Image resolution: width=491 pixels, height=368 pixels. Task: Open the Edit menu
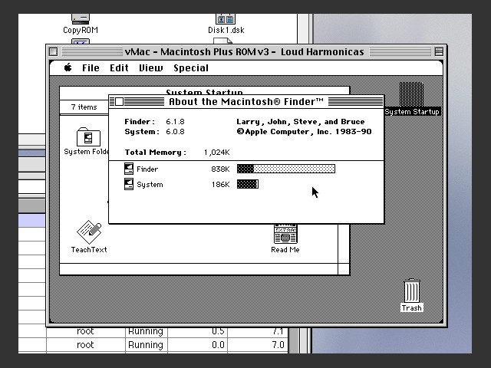point(119,67)
